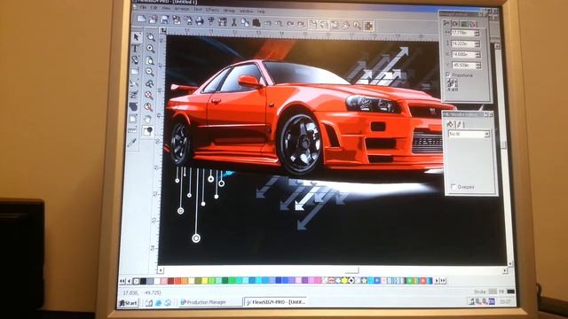Activate the Zoom In magnifier tool
Screen dimensions: 568x319
pyautogui.click(x=151, y=49)
